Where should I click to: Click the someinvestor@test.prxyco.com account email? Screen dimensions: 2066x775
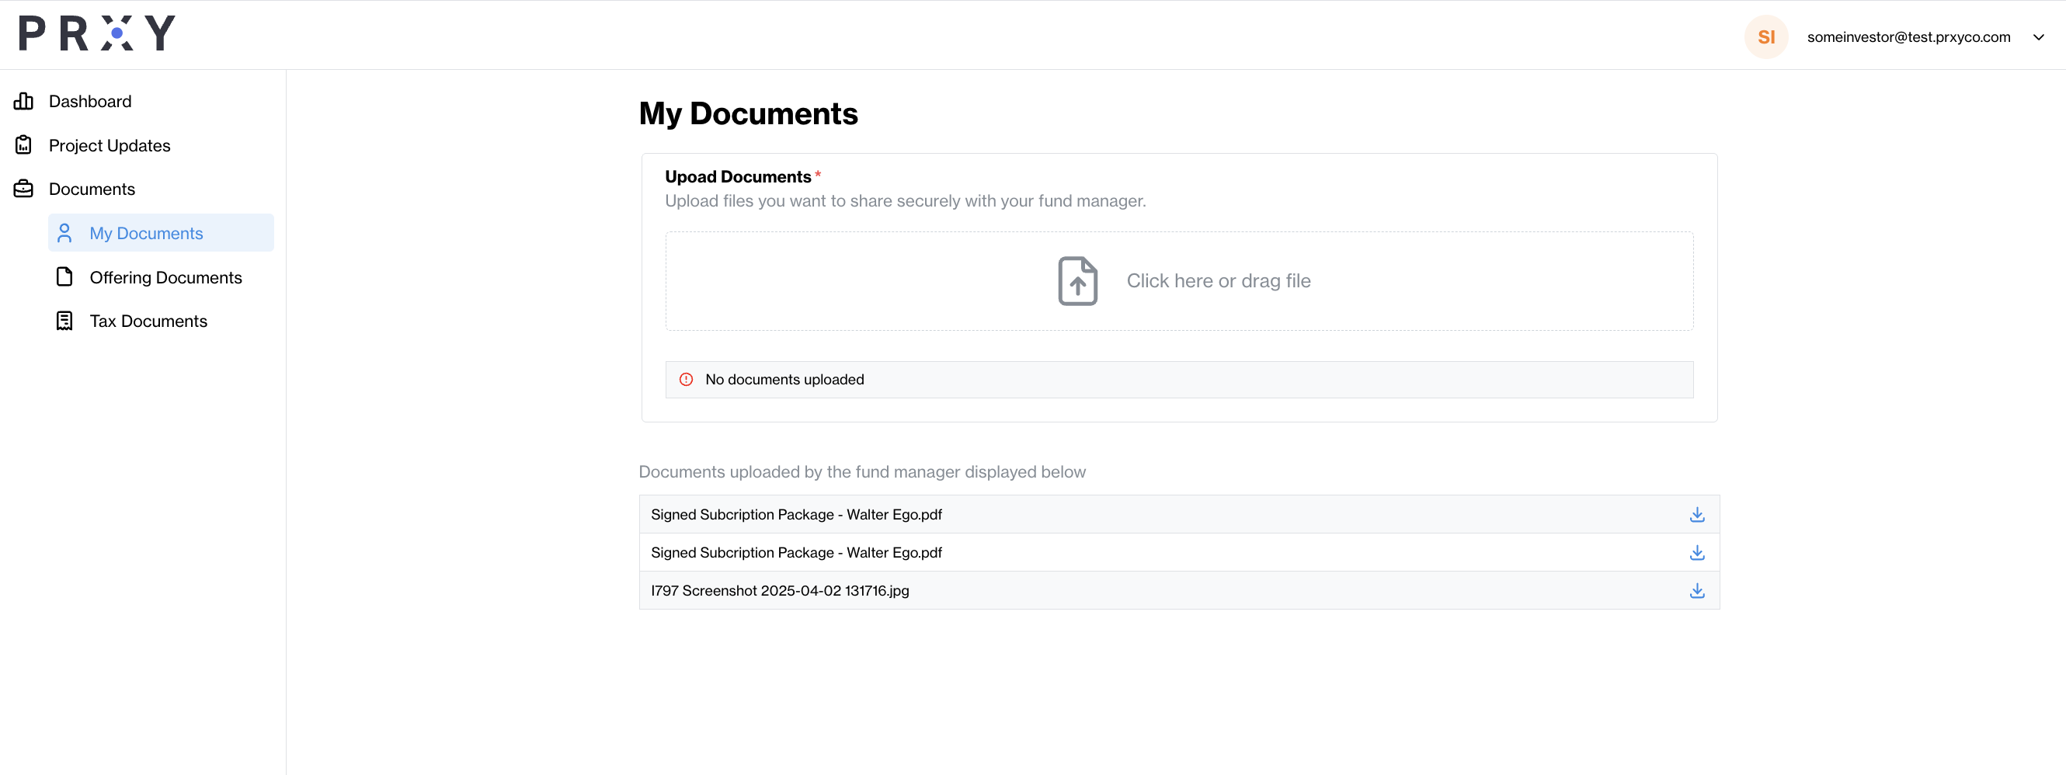point(1908,37)
